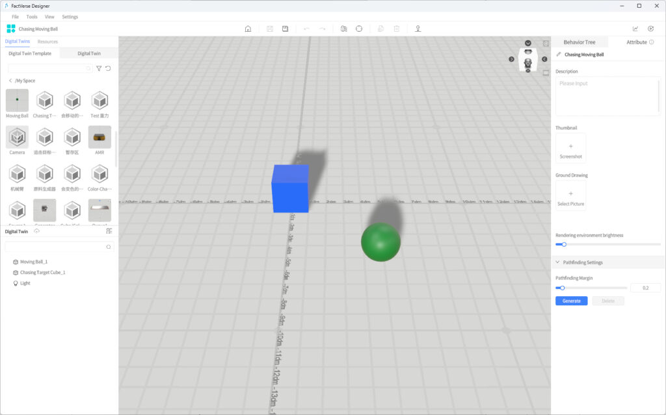Switch to the Resources tab
The width and height of the screenshot is (666, 415).
pyautogui.click(x=47, y=42)
